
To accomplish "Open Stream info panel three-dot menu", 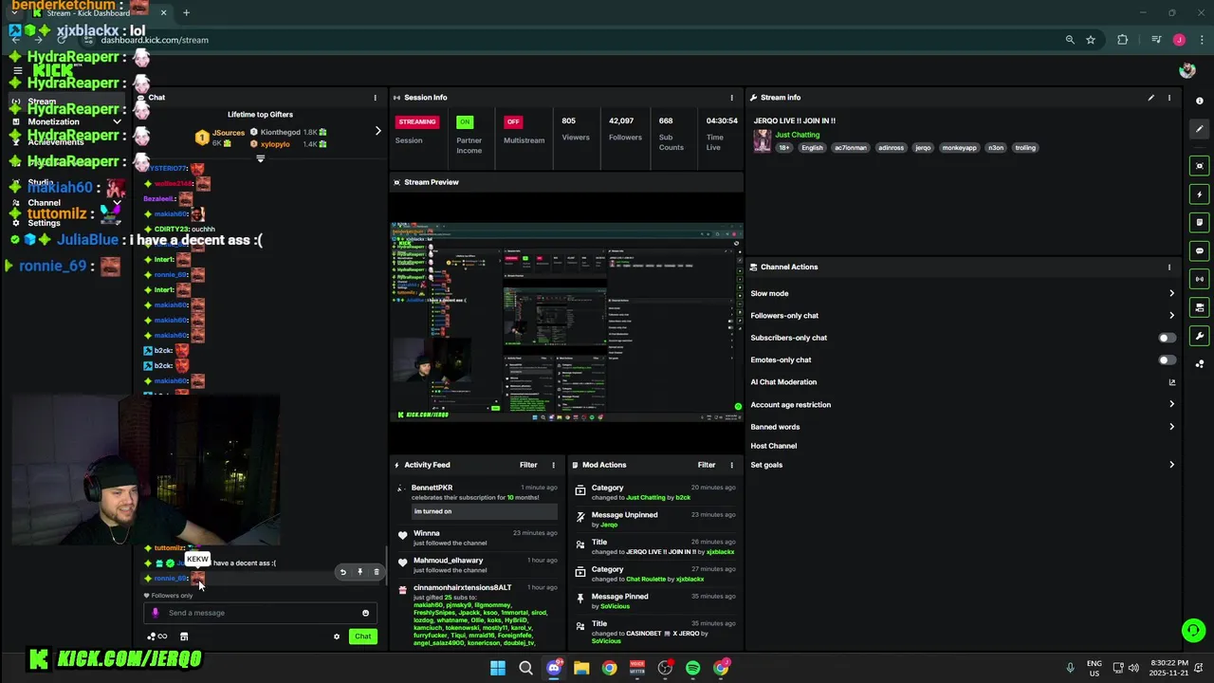I will [x=1168, y=98].
